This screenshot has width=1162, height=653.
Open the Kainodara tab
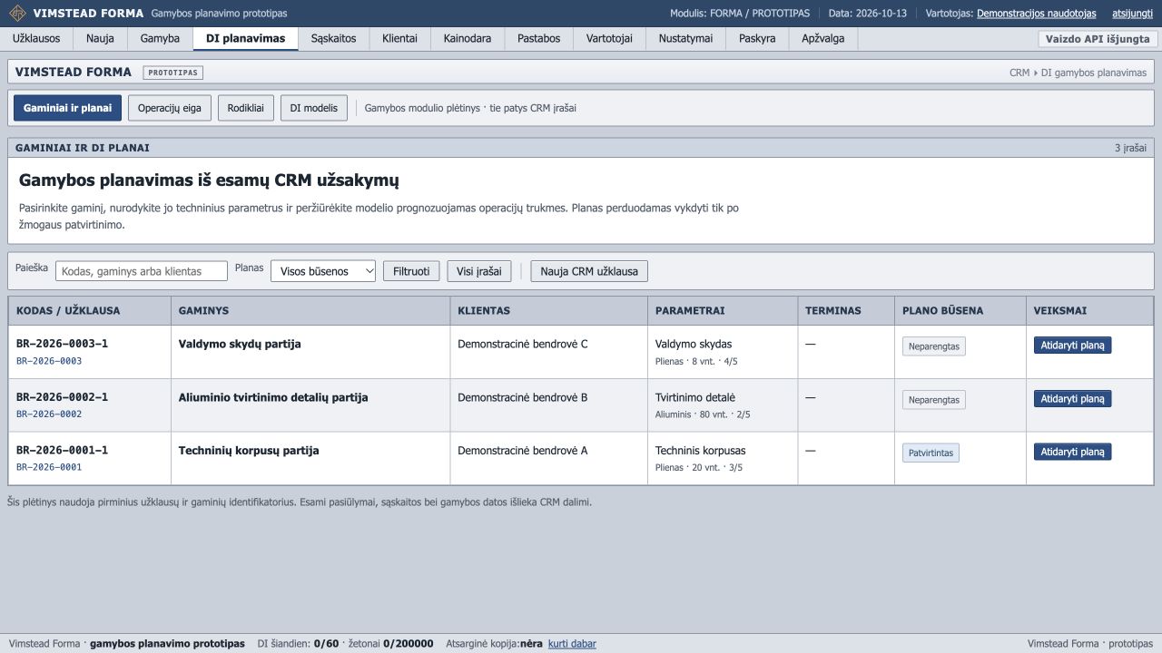click(468, 39)
